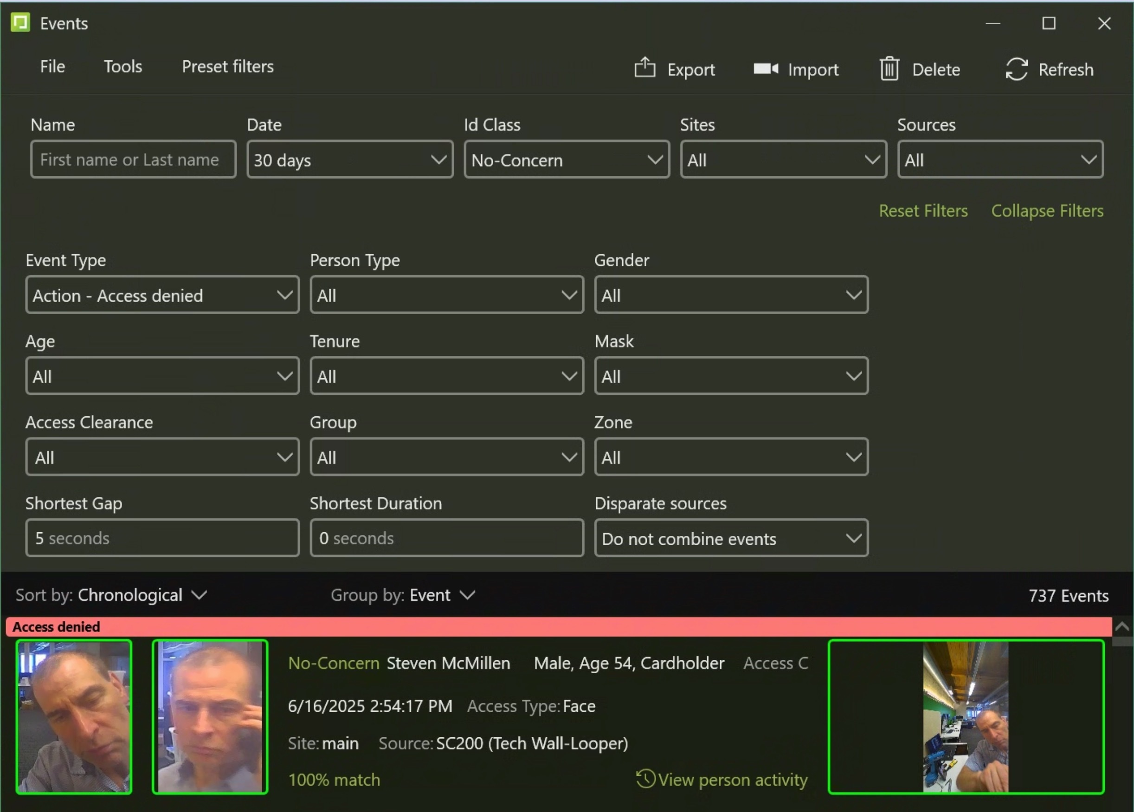Expand the Disparate sources dropdown

click(x=731, y=539)
